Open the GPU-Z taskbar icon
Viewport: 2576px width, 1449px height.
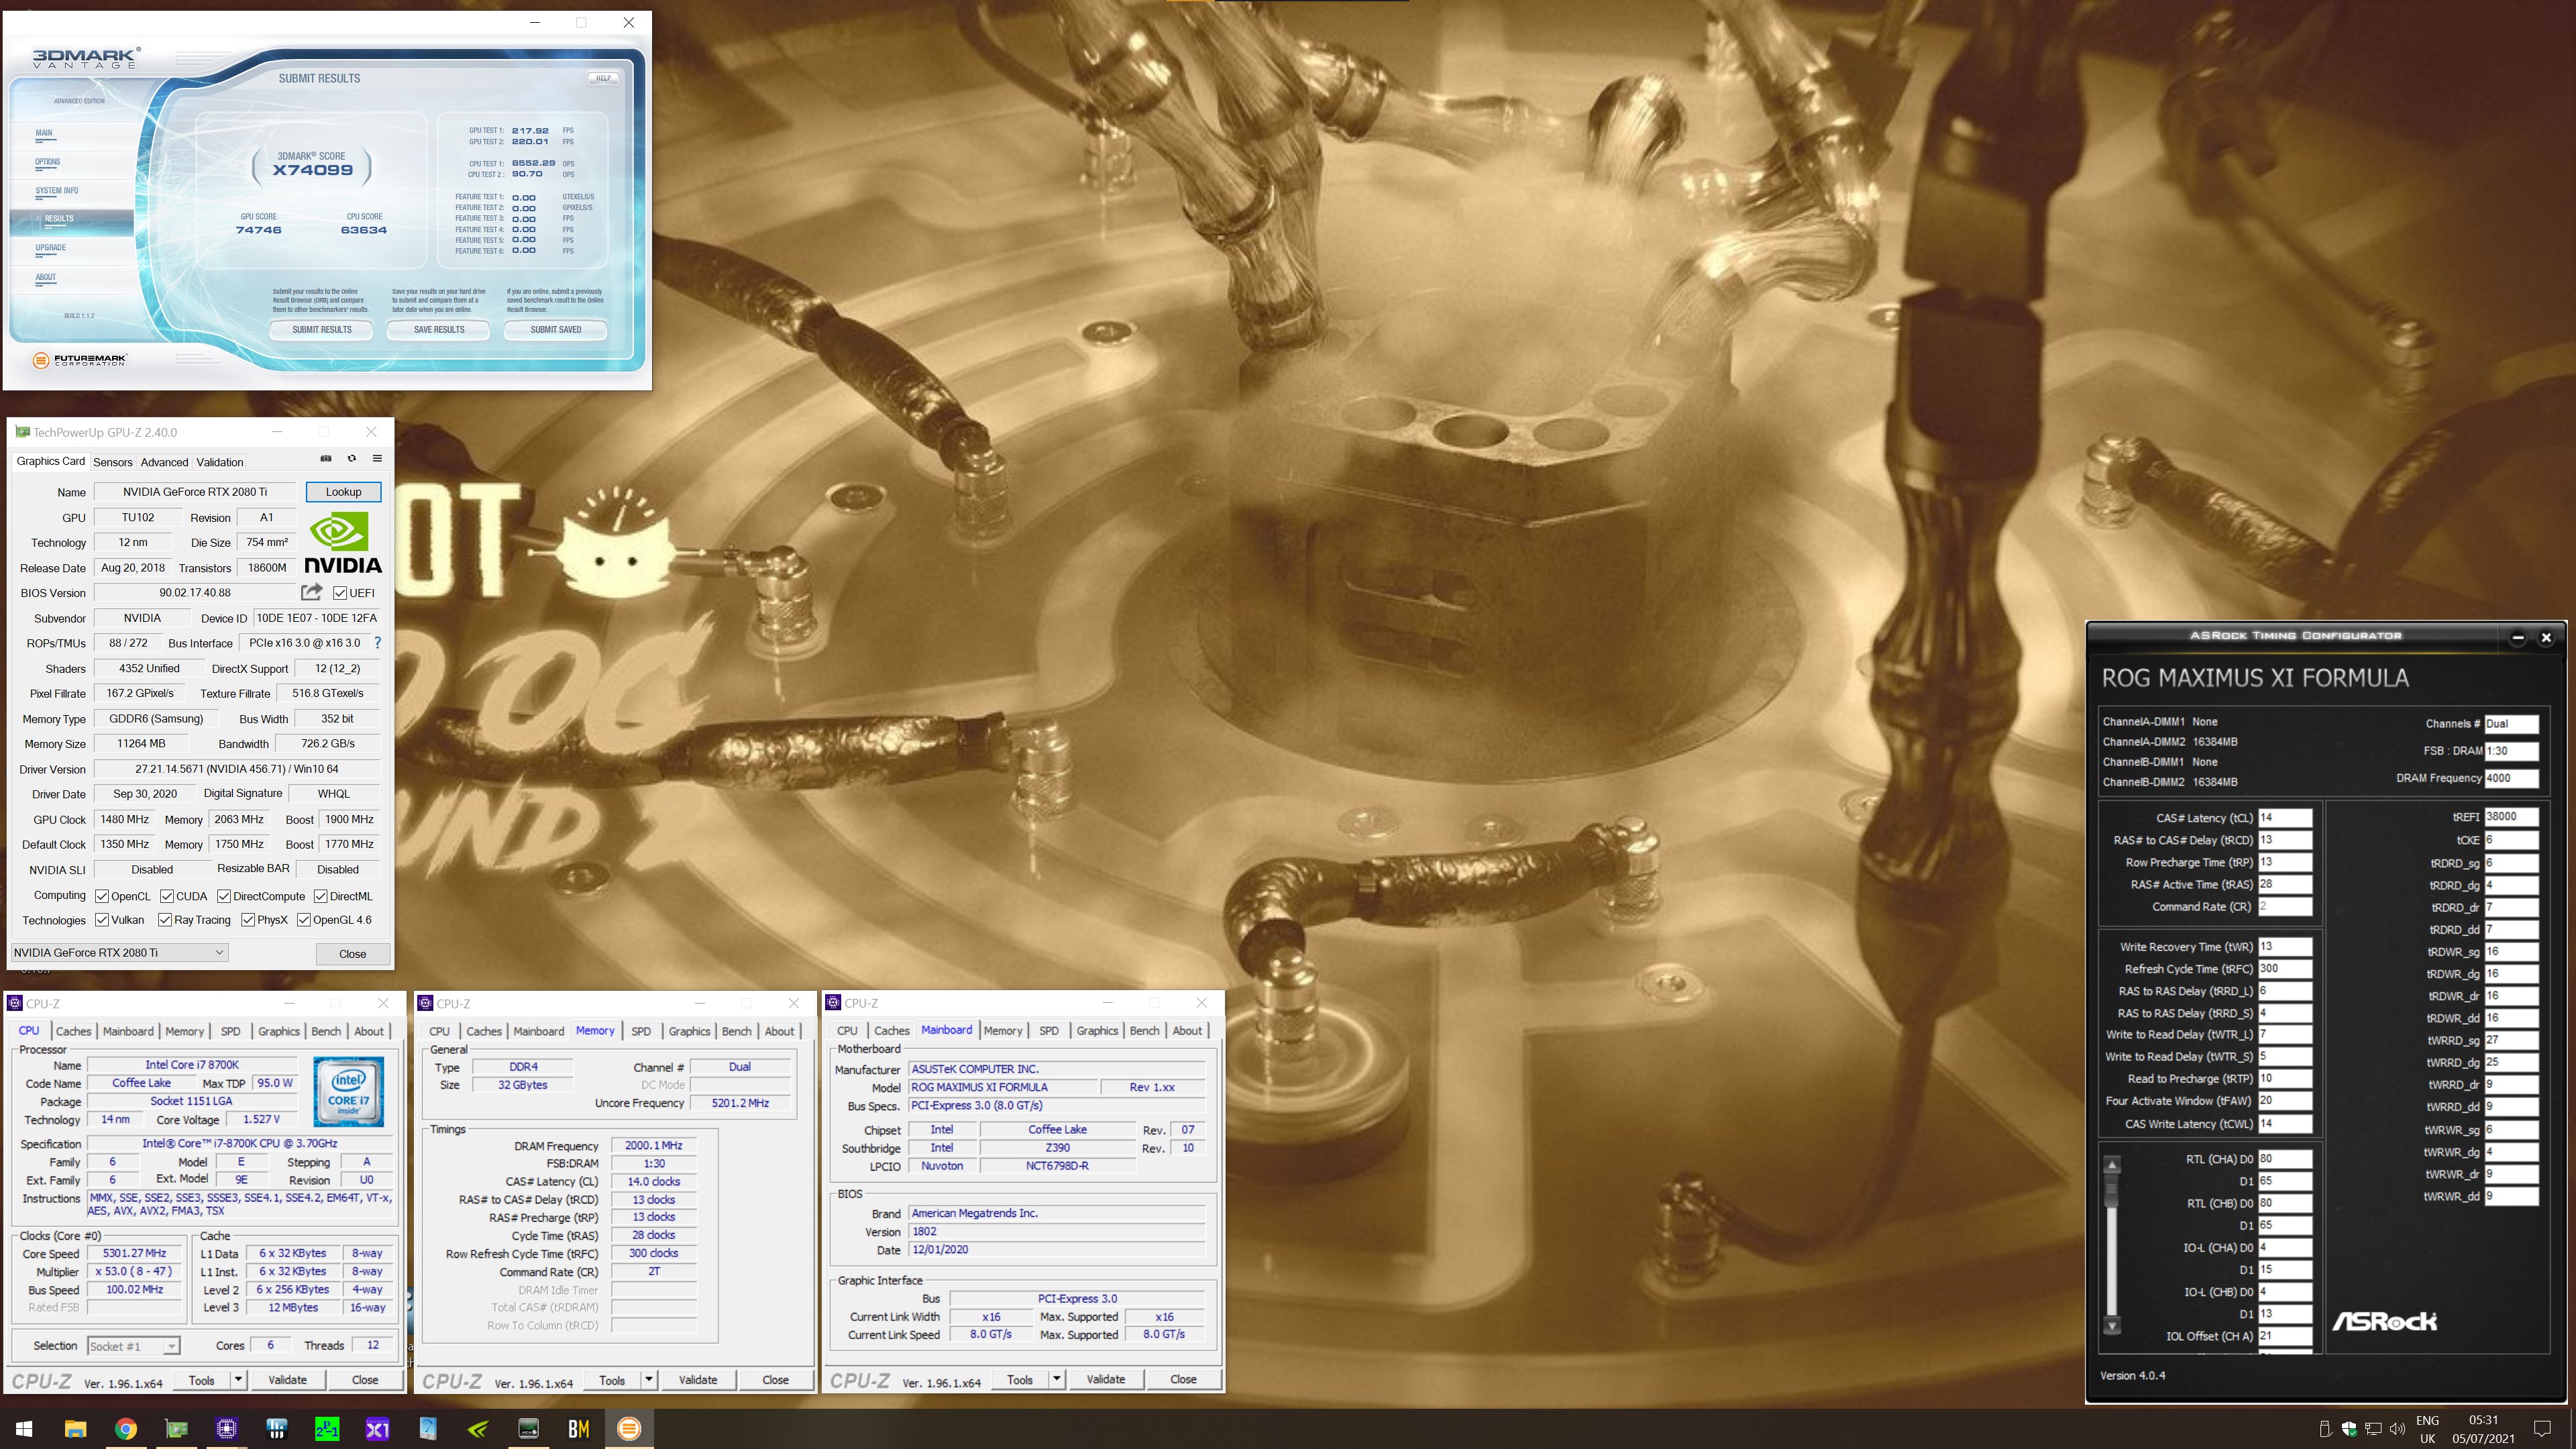[176, 1429]
